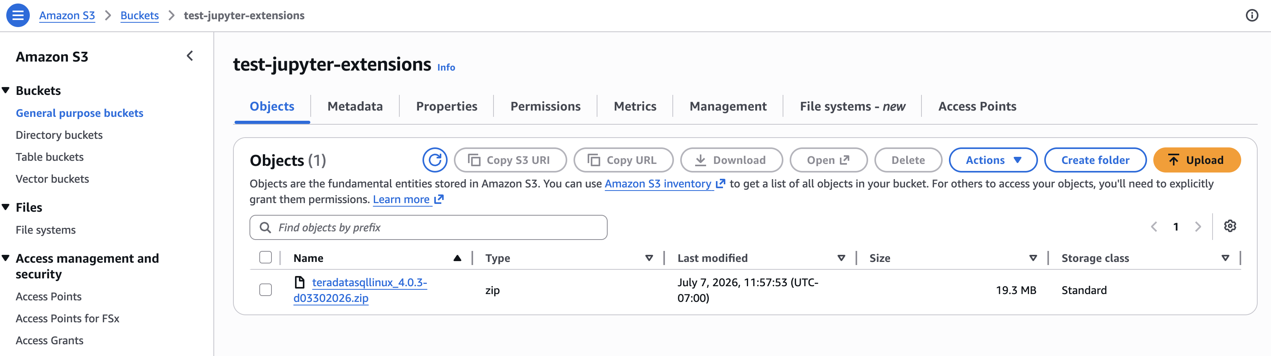
Task: Toggle the select-all objects checkbox
Action: coord(266,257)
